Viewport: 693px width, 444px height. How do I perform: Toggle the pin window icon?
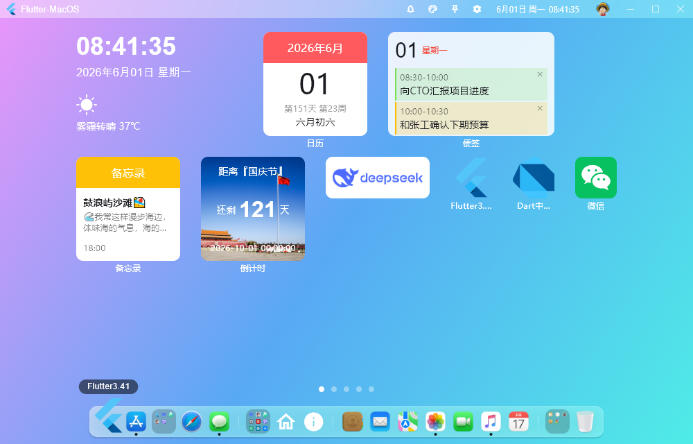click(455, 9)
